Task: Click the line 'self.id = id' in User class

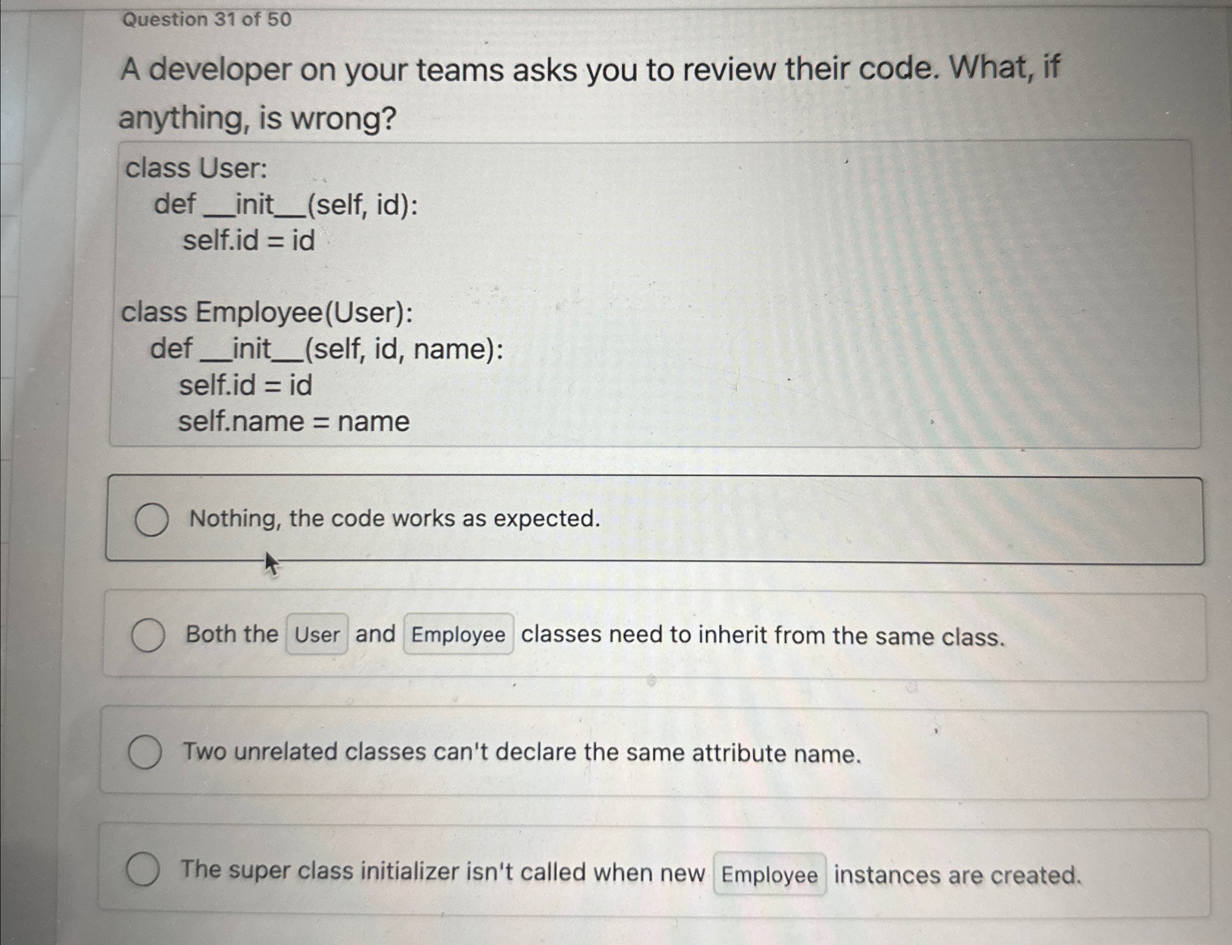Action: pyautogui.click(x=247, y=242)
